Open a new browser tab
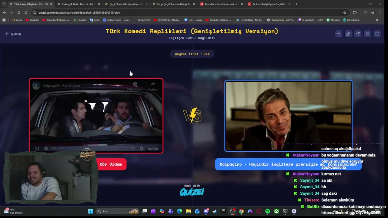Image resolution: width=388 pixels, height=218 pixels. click(296, 4)
